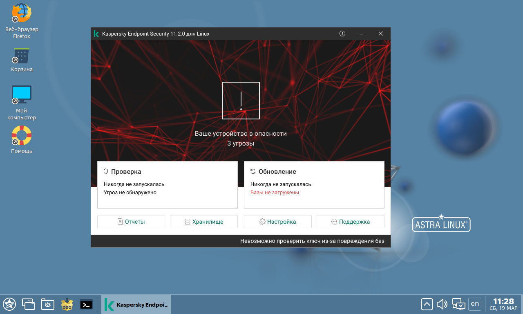The image size is (523, 314).
Task: Expand the hidden system tray icons
Action: pos(427,304)
